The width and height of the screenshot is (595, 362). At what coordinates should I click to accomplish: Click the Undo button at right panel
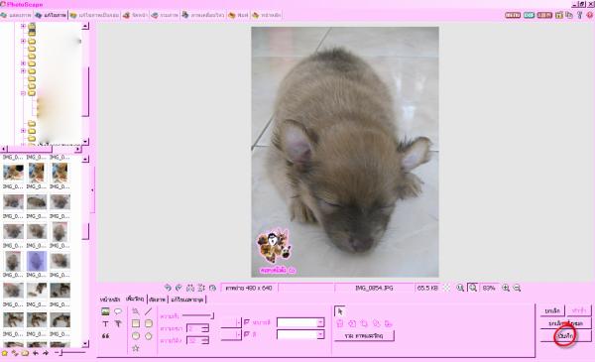pos(552,310)
